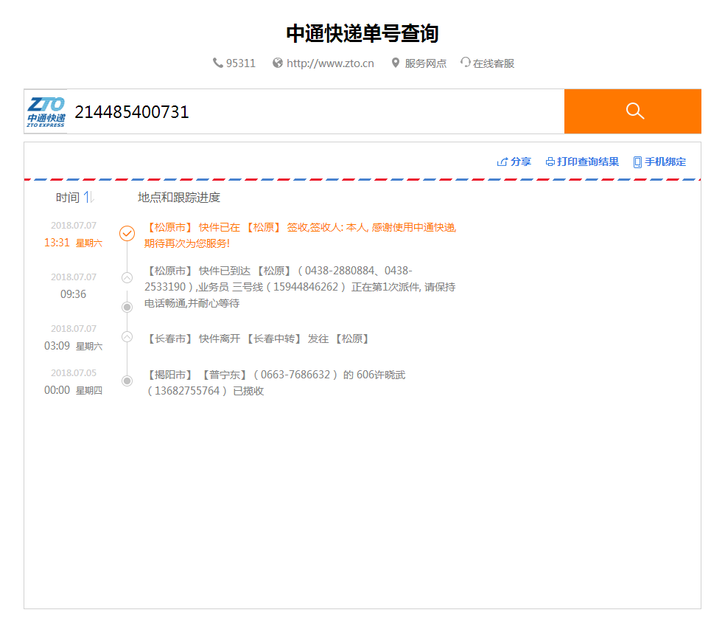Image resolution: width=725 pixels, height=621 pixels.
Task: Click the 95311 hotline number
Action: coord(241,63)
